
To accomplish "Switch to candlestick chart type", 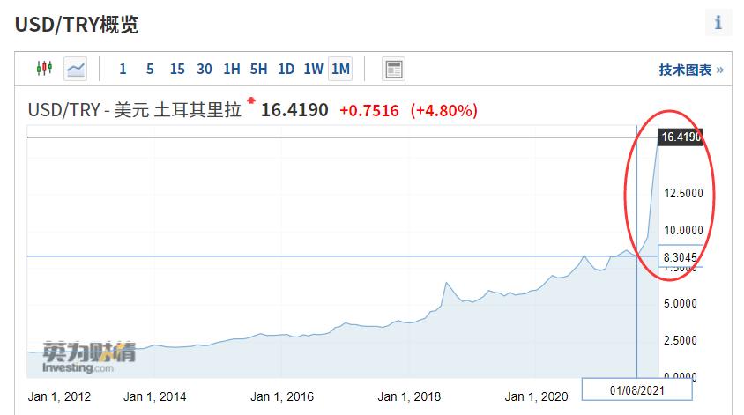I will (44, 69).
